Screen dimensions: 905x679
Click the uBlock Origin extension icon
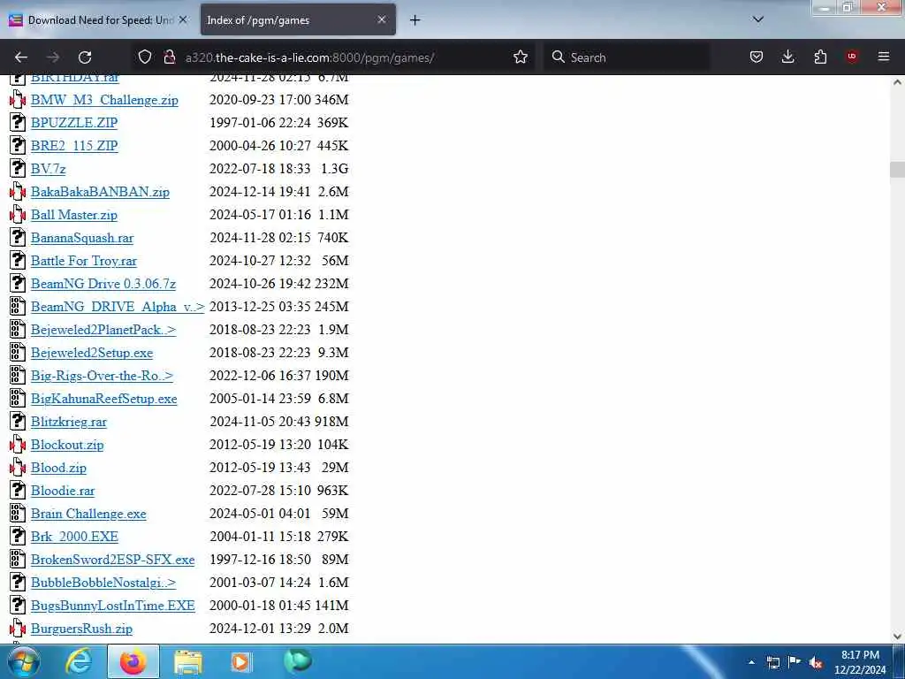(852, 57)
